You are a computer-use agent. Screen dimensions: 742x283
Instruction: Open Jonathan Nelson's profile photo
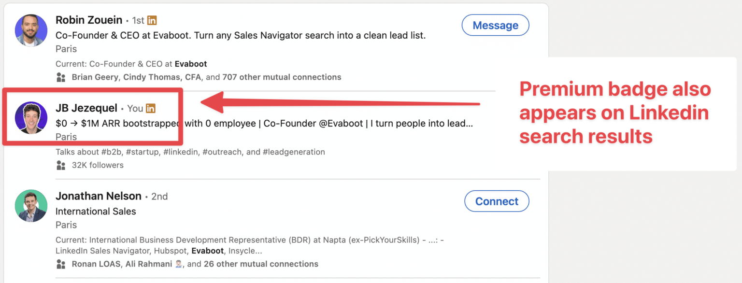[x=31, y=206]
